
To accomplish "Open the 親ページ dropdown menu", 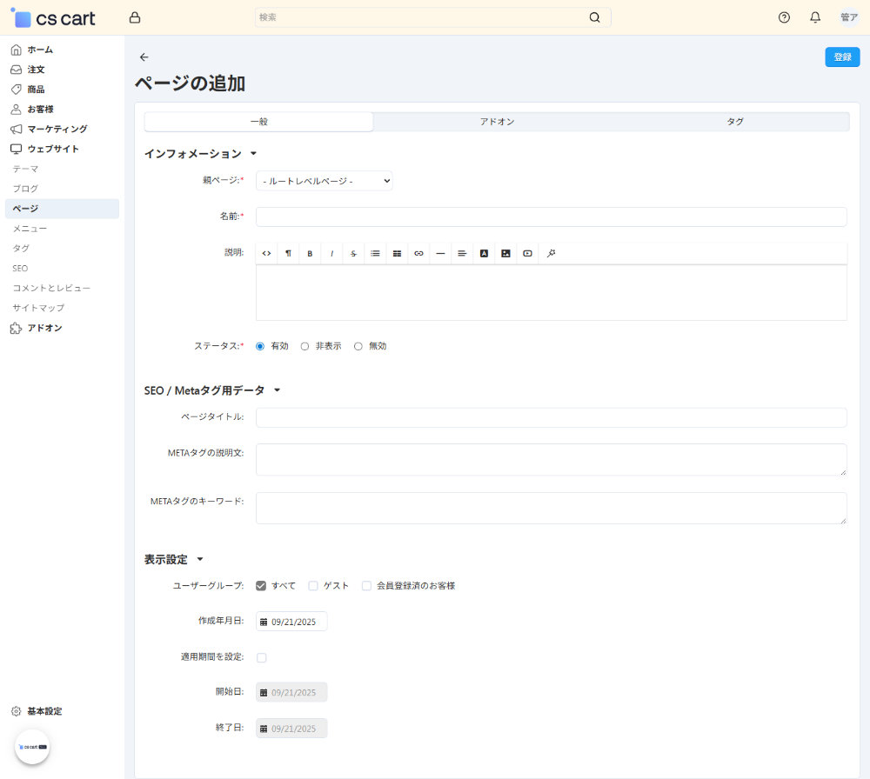I will [324, 181].
